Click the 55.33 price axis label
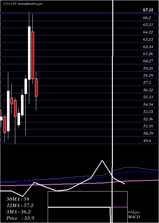The width and height of the screenshot is (159, 223). 148,97
